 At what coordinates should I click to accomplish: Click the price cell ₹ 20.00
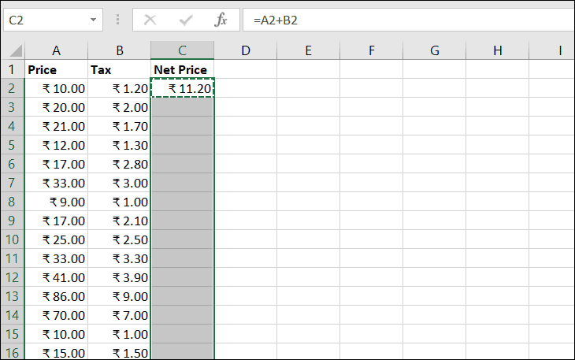(x=56, y=107)
